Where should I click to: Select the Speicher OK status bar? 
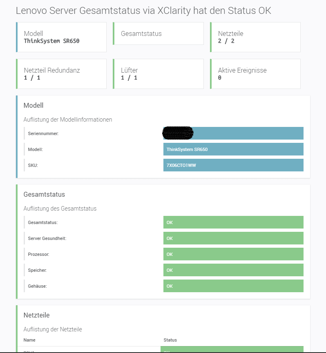pyautogui.click(x=233, y=270)
